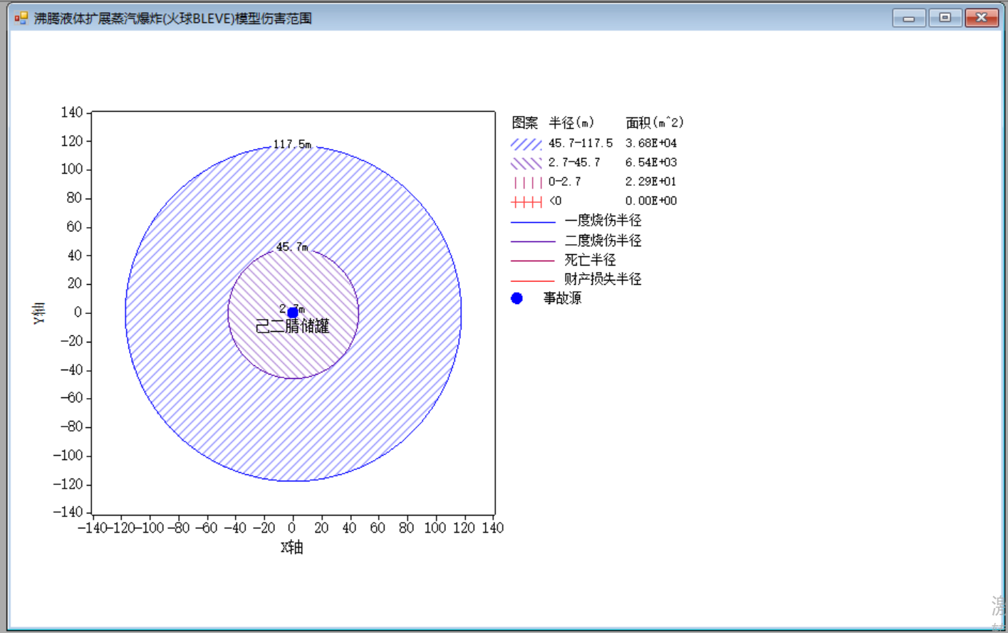This screenshot has width=1008, height=633.
Task: Click the area value 3.68E+04
Action: point(651,144)
